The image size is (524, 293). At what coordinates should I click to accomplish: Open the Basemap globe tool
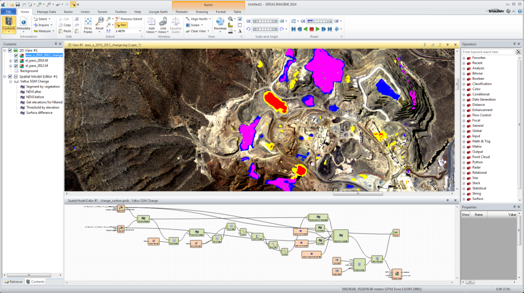point(220,22)
